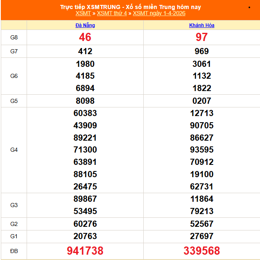The width and height of the screenshot is (260, 260).
Task: Click the page title Trực tiếp XSMTRUNG
Action: 130,7
